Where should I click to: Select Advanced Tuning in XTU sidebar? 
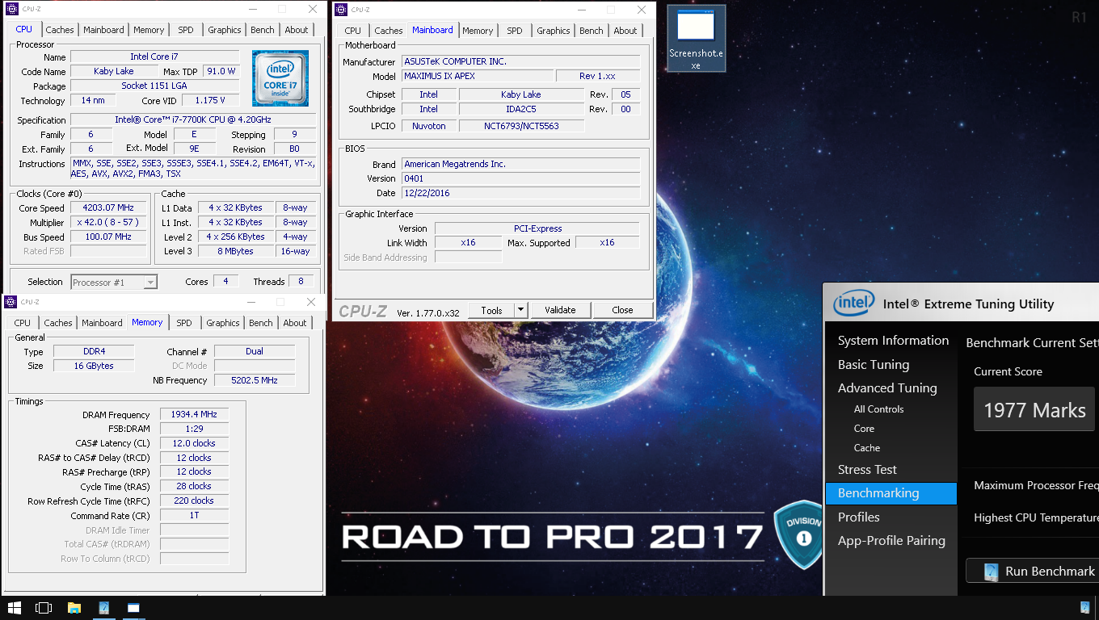887,388
